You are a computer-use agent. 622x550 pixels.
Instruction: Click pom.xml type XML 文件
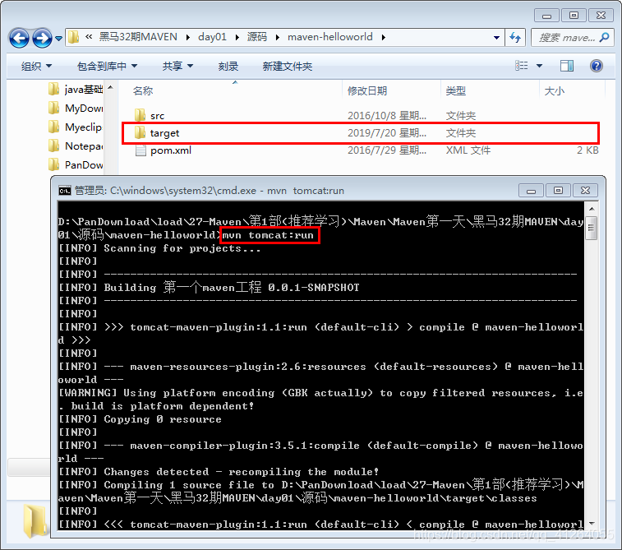pos(468,150)
